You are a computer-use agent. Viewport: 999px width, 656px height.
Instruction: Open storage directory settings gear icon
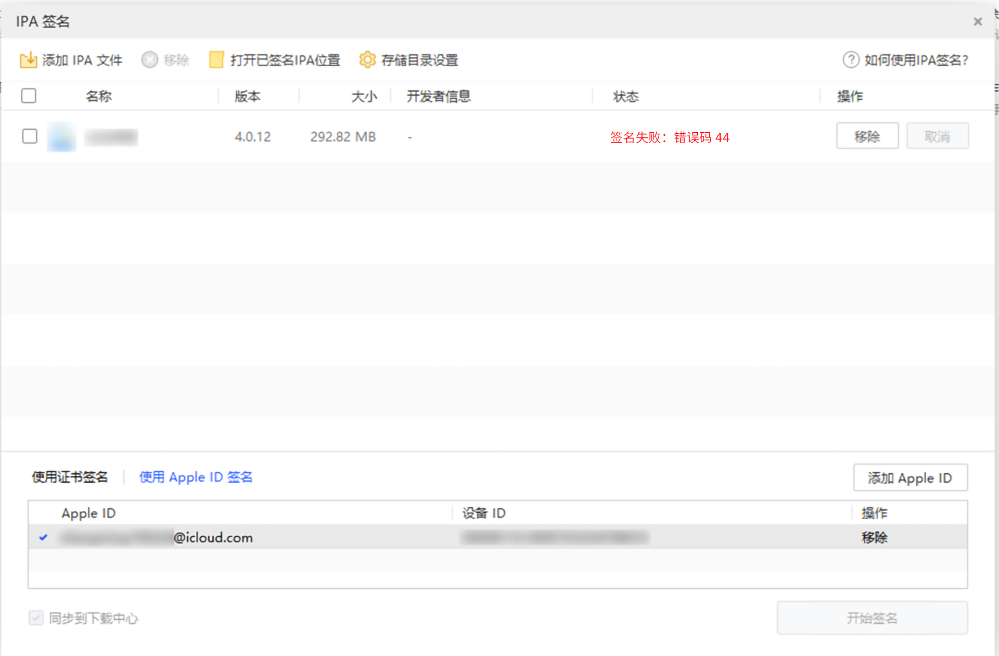click(x=367, y=60)
